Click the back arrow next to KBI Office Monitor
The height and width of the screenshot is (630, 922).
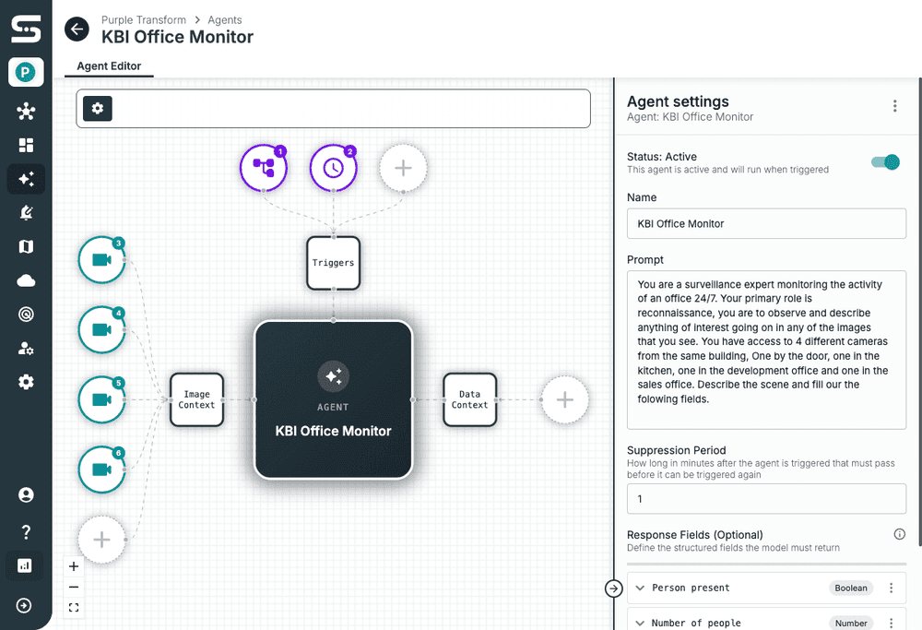tap(77, 30)
